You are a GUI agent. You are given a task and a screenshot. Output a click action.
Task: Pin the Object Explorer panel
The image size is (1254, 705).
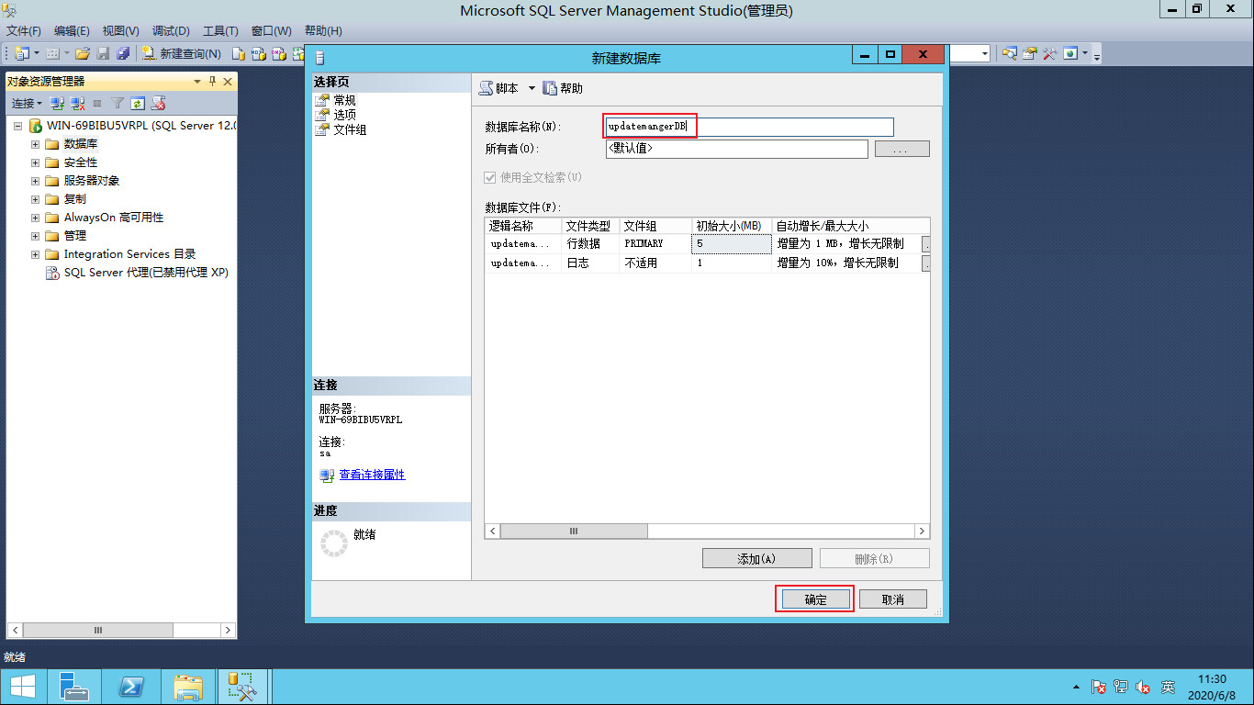pos(211,81)
